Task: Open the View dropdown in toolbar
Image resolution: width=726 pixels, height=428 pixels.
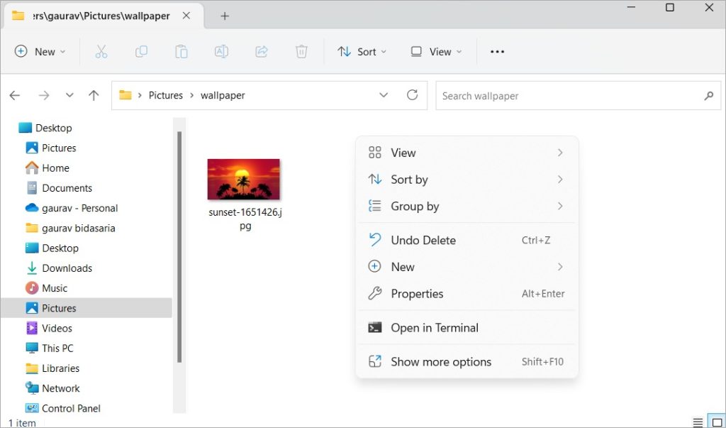Action: tap(436, 51)
